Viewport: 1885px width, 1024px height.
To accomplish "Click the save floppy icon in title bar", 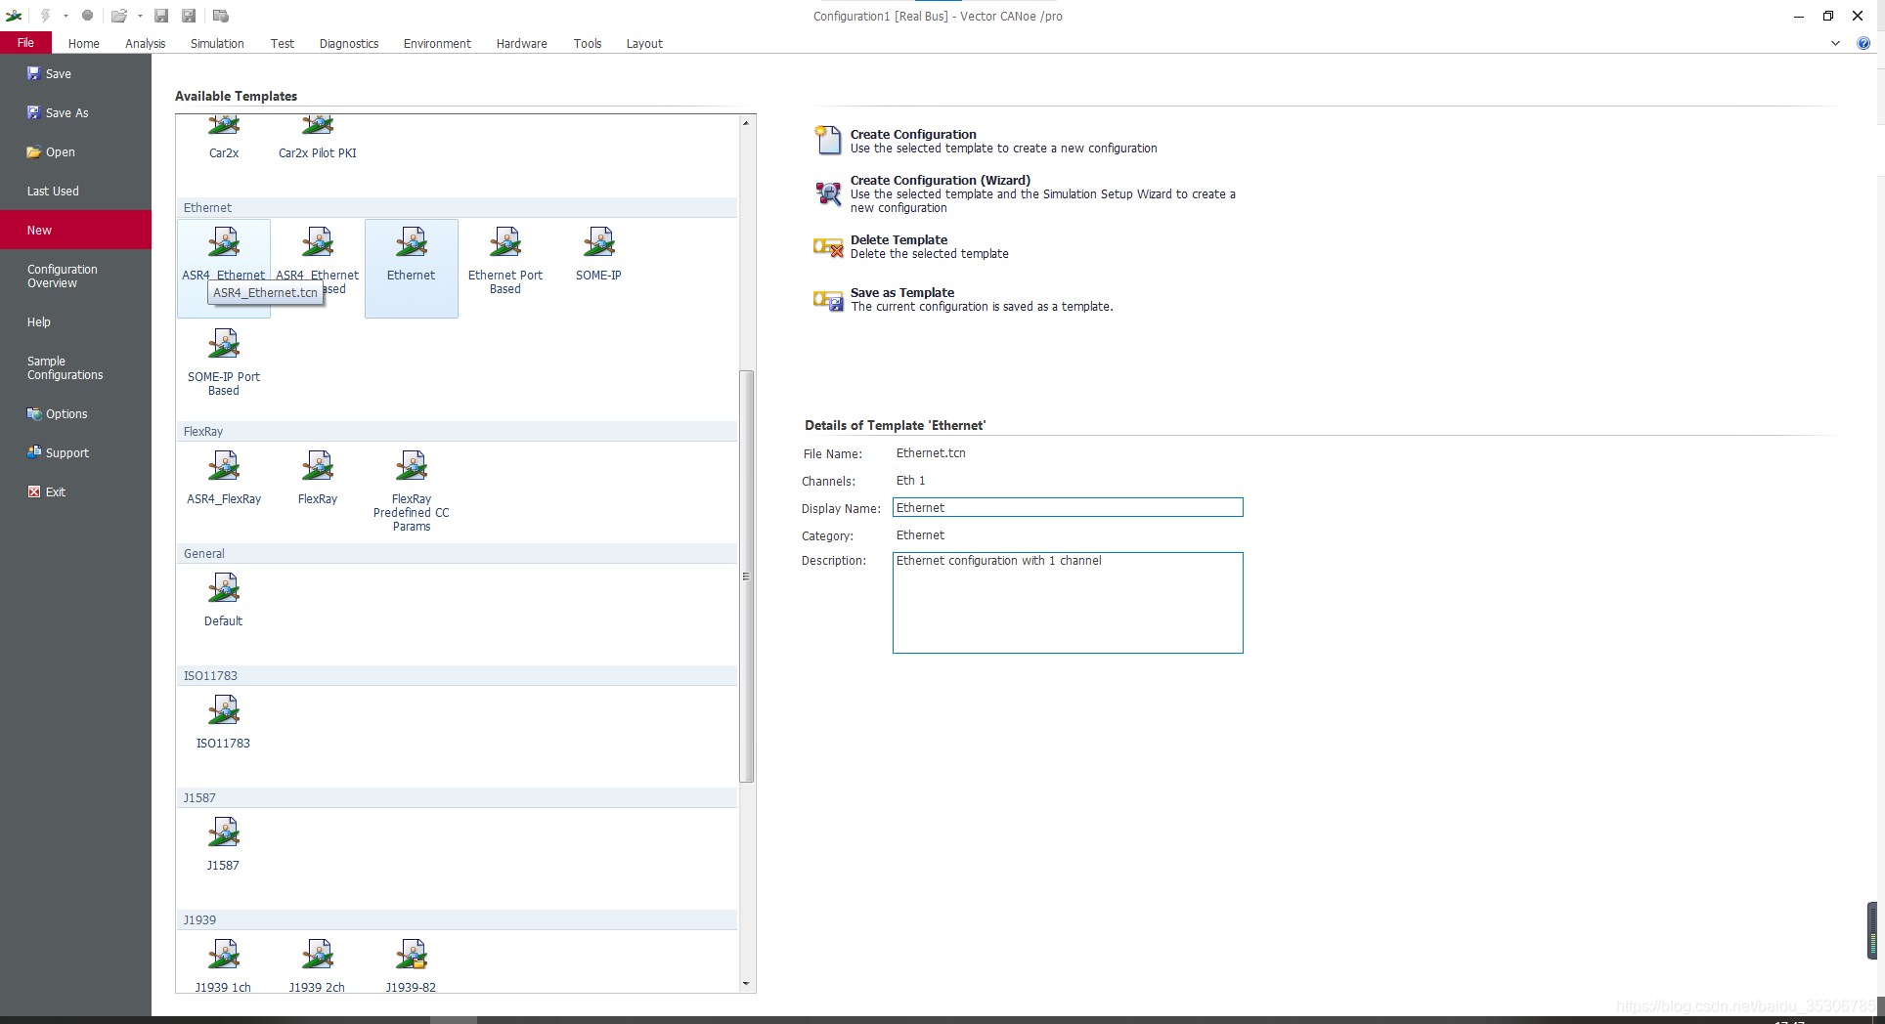I will click(161, 16).
